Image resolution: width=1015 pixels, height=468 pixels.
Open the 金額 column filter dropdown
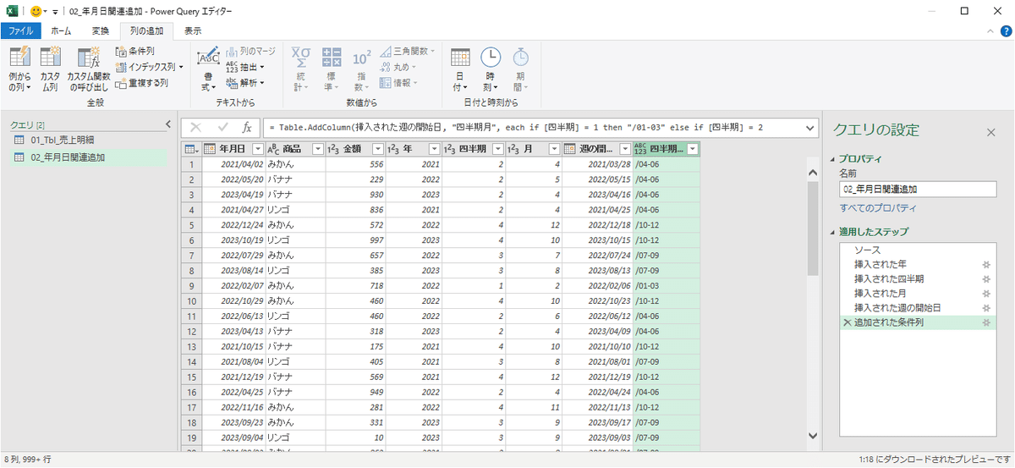[377, 149]
